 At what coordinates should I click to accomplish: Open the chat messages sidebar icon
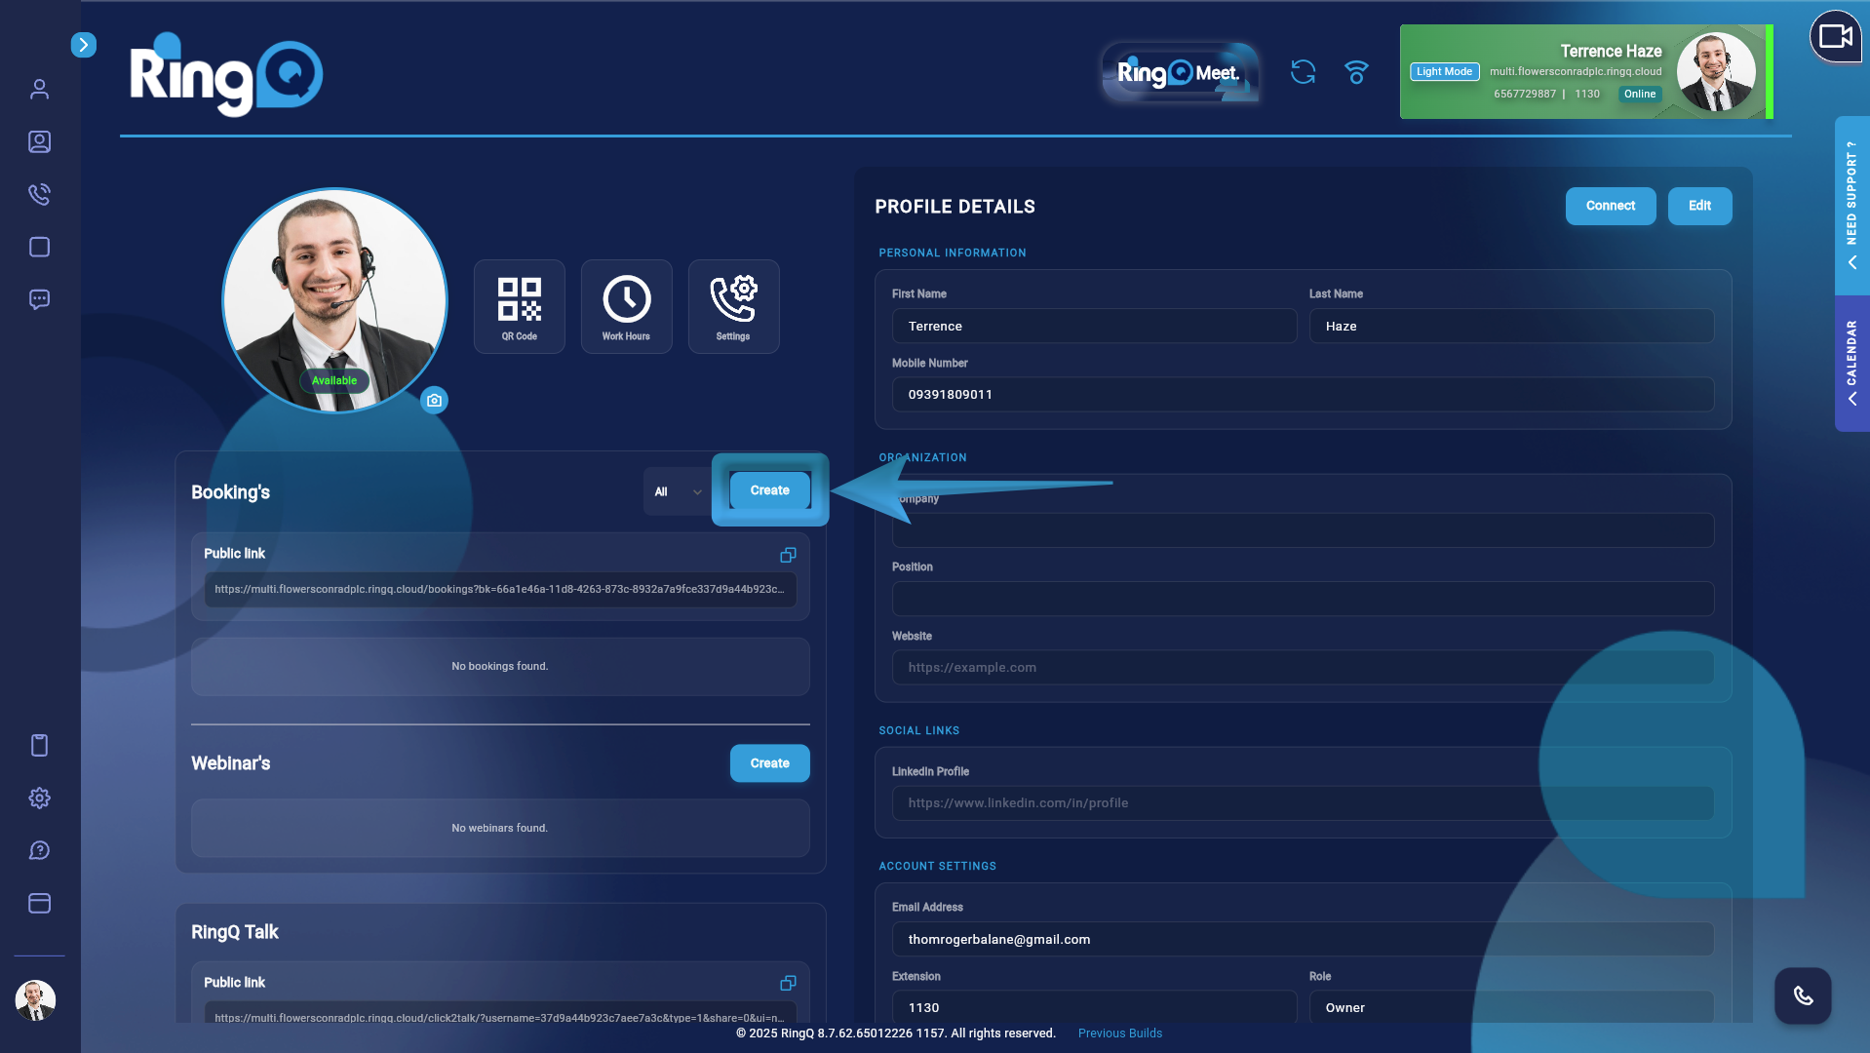(39, 299)
